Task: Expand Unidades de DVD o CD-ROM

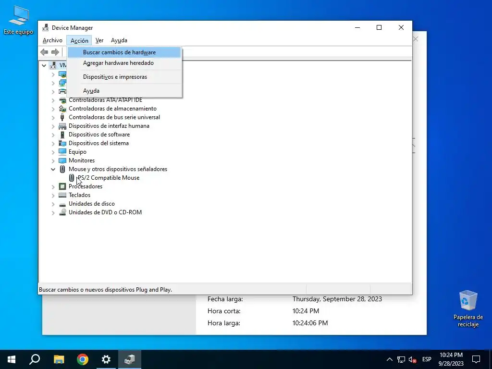Action: pyautogui.click(x=53, y=213)
